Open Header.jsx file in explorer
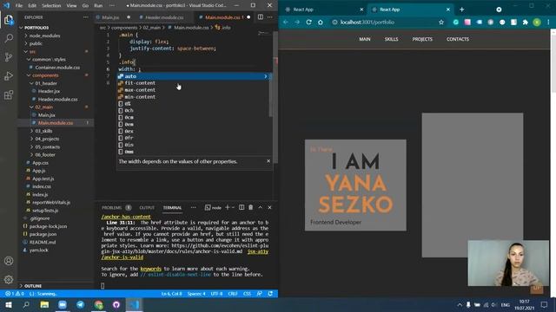Screen dimensions: 556x312 (49, 91)
